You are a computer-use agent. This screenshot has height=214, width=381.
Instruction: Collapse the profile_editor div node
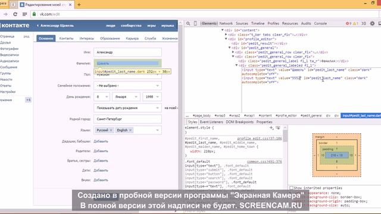pos(226,39)
